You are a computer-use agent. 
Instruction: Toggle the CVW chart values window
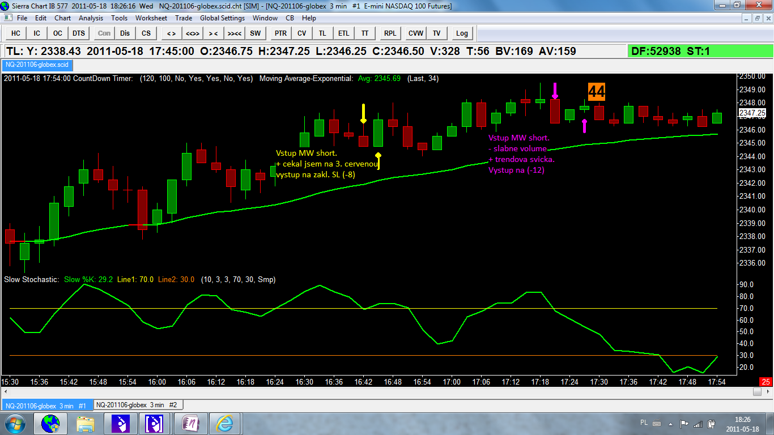(416, 33)
